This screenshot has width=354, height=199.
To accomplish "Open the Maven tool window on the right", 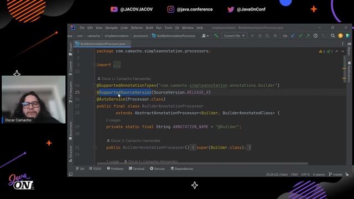I will [x=349, y=49].
